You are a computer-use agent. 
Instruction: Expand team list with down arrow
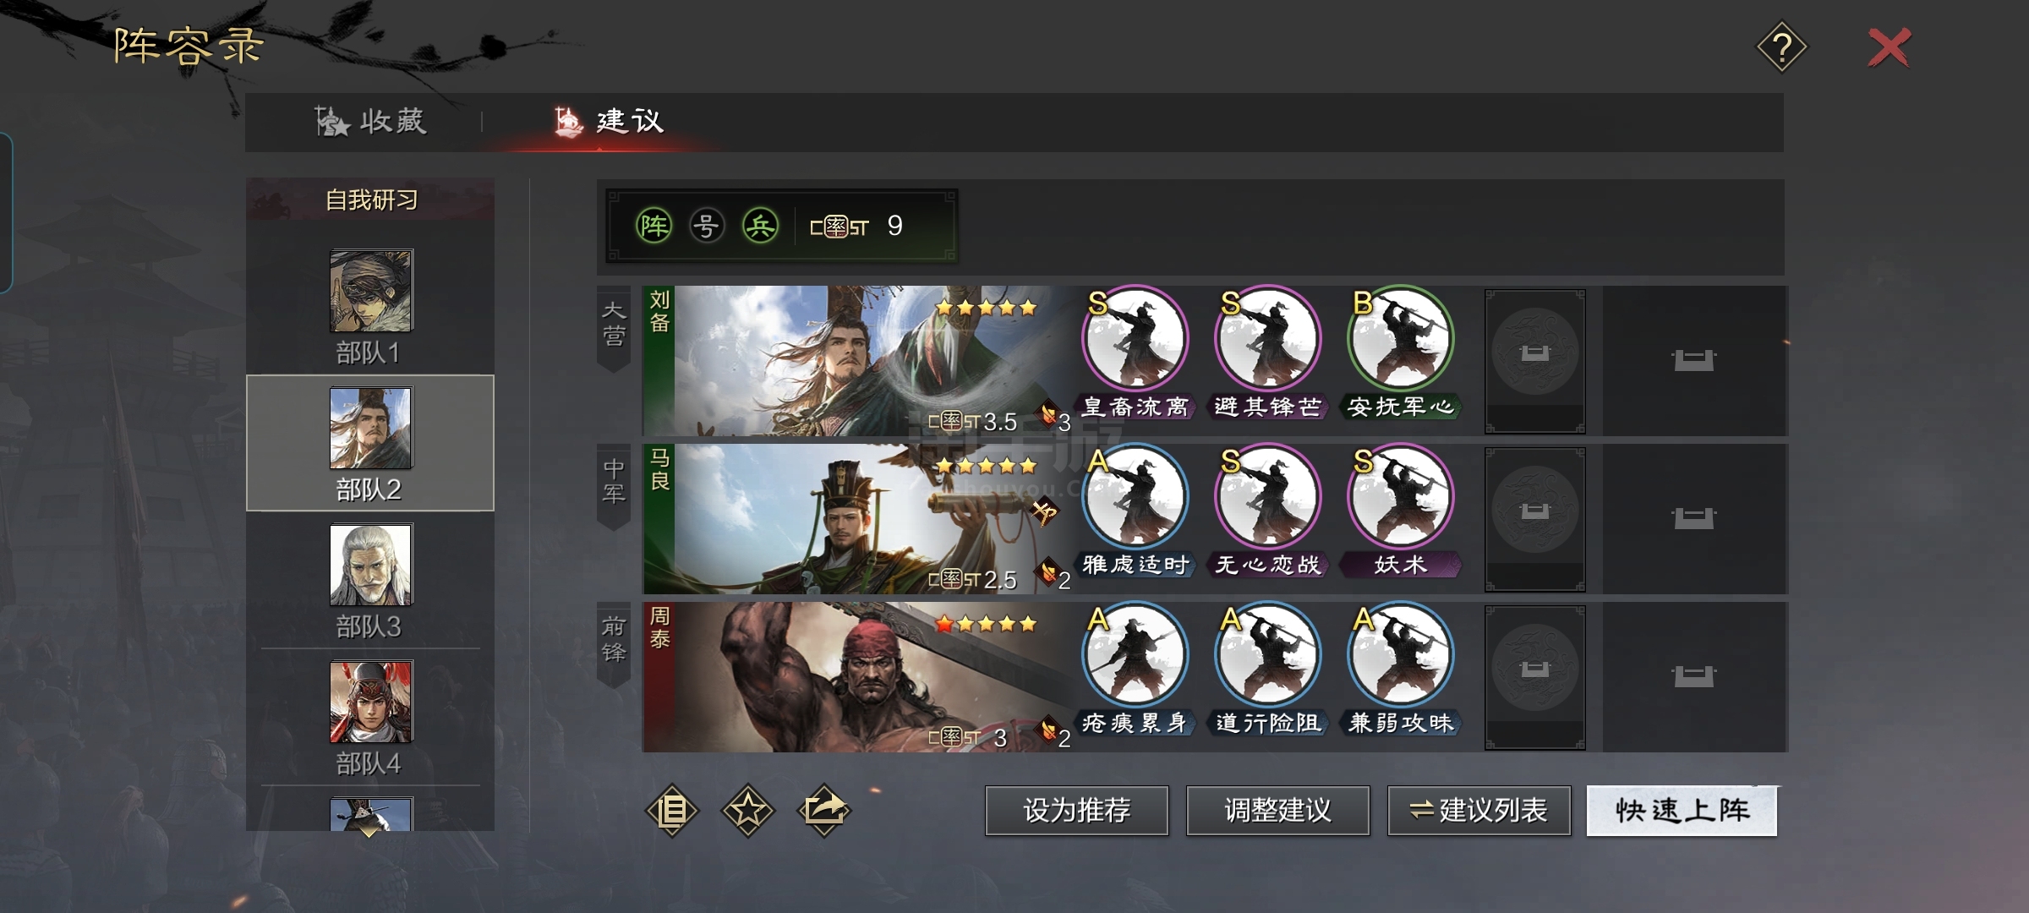pos(370,832)
